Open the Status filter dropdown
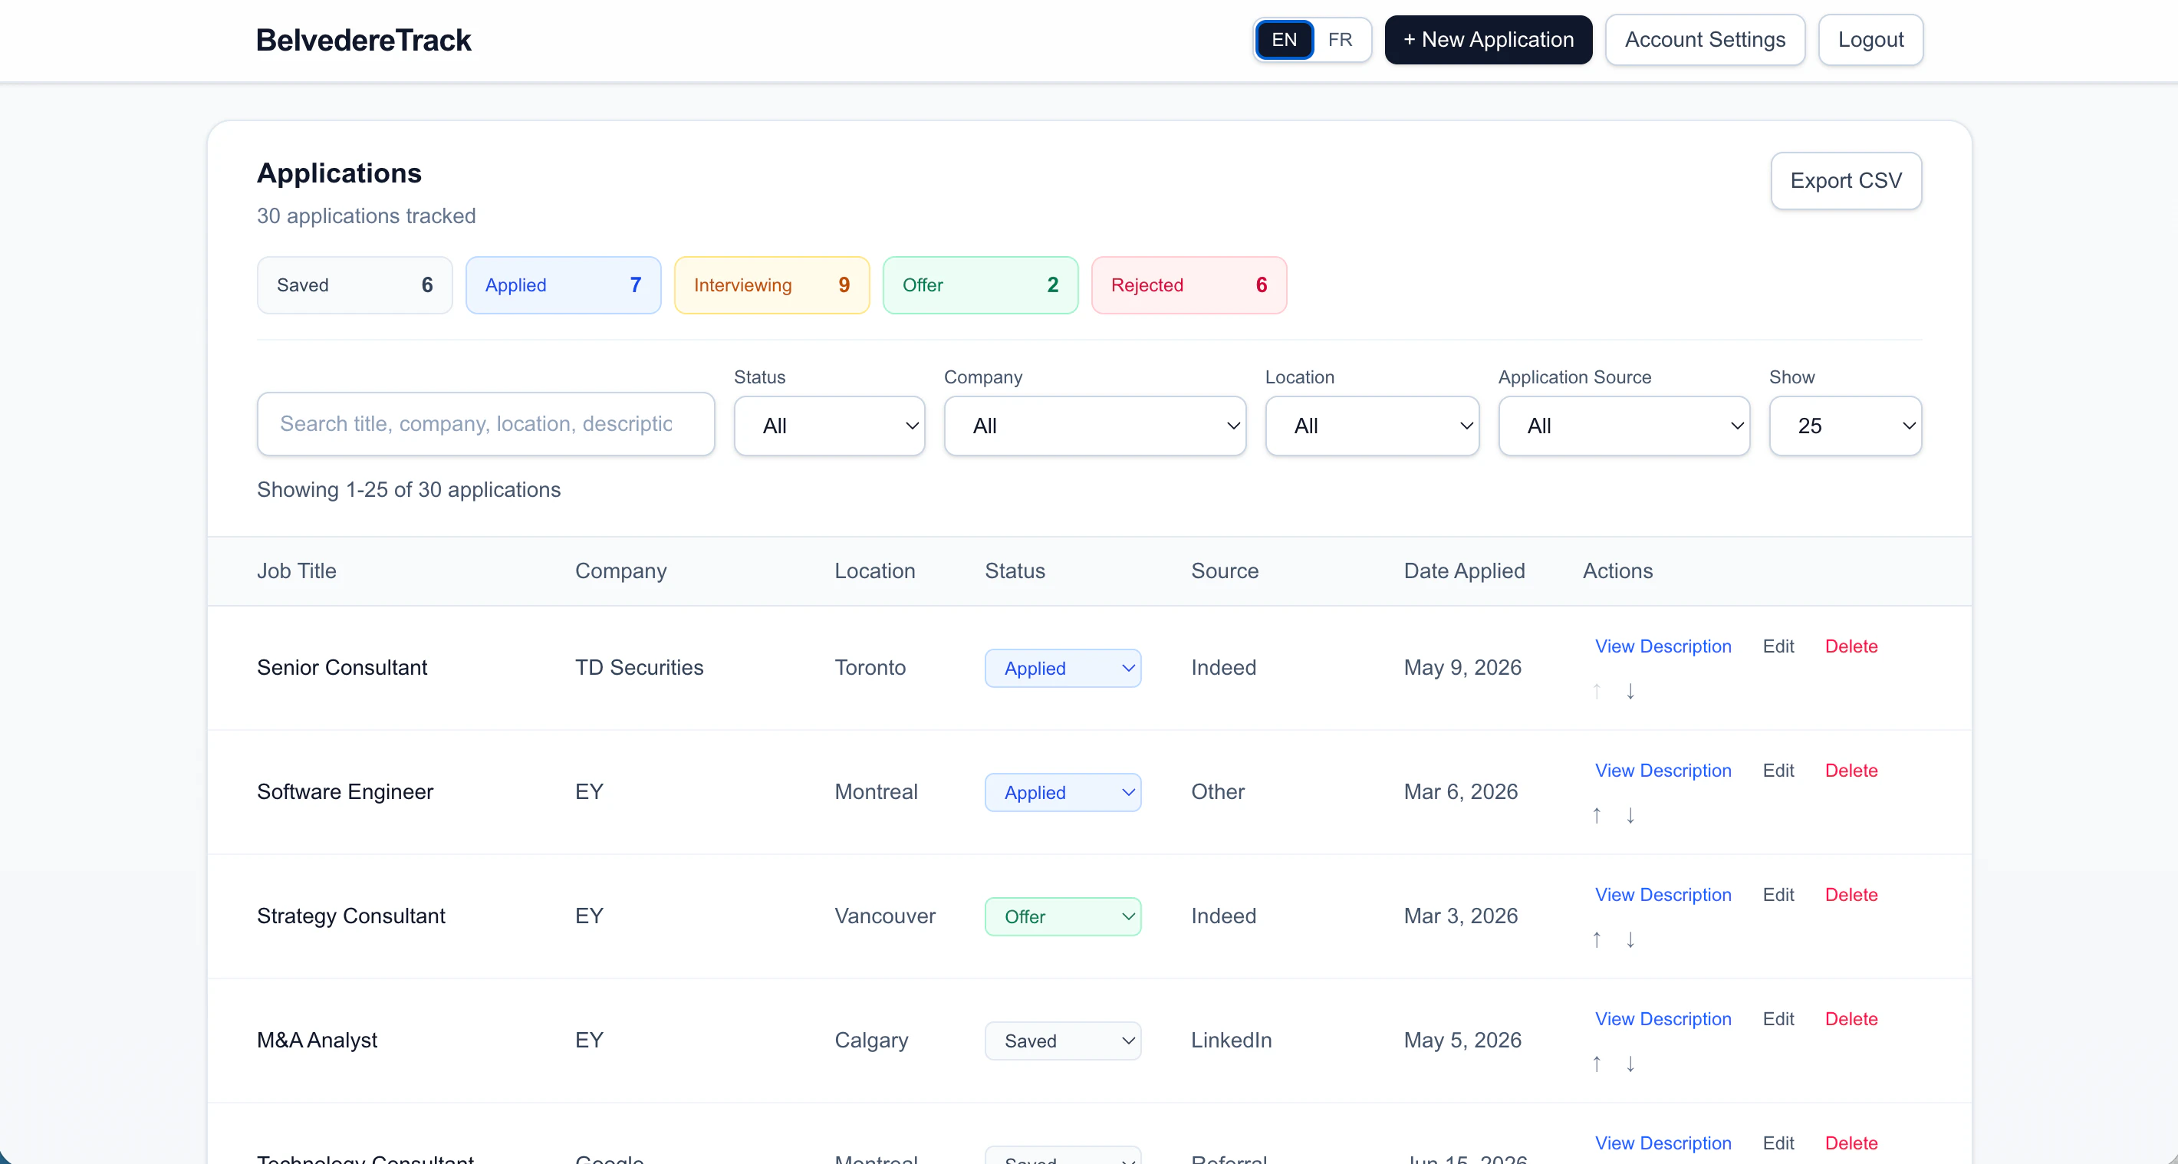 830,426
